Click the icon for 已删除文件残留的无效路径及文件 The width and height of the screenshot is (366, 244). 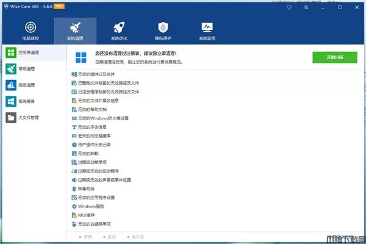[74, 83]
